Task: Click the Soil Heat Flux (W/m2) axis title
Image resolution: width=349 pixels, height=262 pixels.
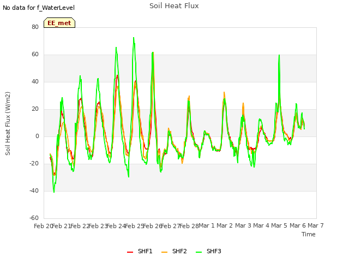Action: click(8, 123)
